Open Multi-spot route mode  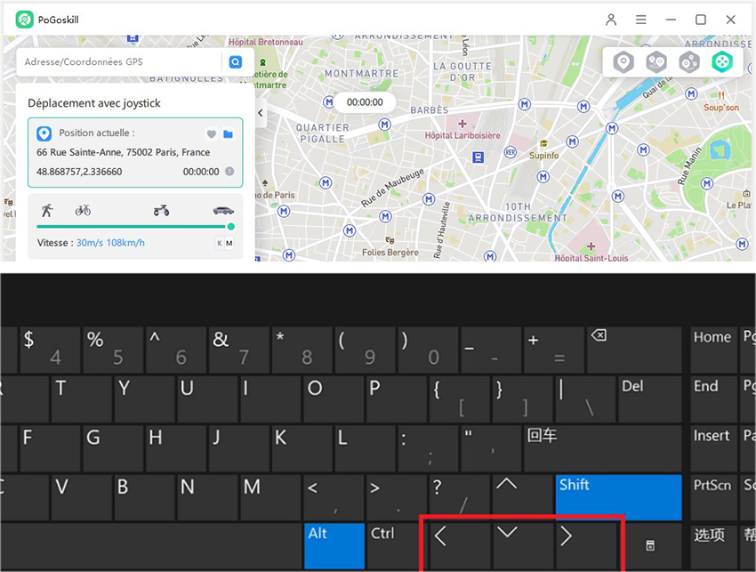coord(689,61)
